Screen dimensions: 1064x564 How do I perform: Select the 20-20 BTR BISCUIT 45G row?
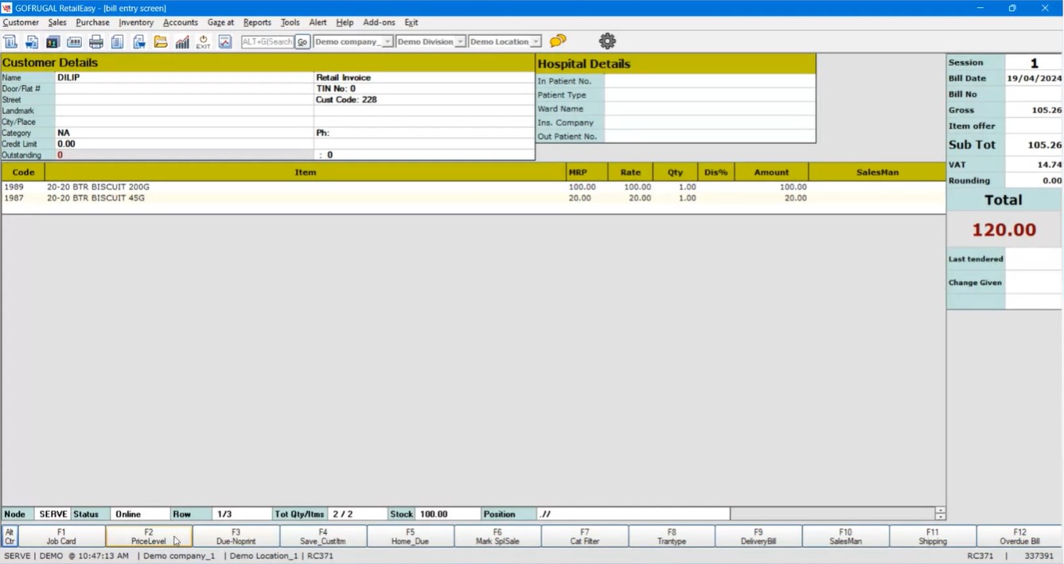point(474,198)
